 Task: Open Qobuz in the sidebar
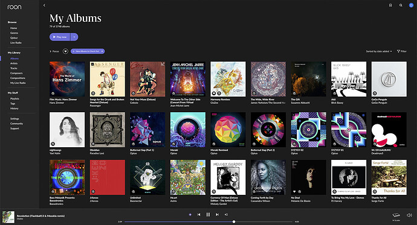click(14, 38)
